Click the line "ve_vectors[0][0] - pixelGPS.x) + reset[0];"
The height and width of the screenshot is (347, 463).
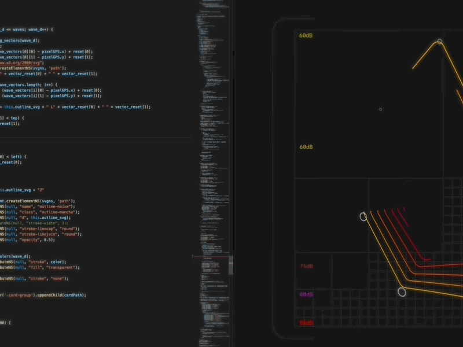[46, 51]
